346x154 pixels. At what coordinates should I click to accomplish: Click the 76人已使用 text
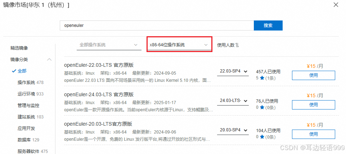[x=267, y=101]
